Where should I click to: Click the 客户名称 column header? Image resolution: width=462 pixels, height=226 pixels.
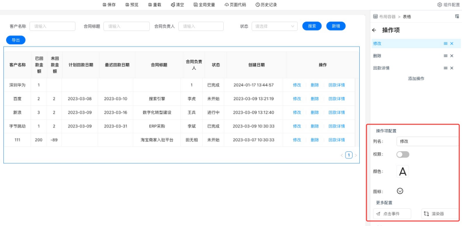pos(17,65)
